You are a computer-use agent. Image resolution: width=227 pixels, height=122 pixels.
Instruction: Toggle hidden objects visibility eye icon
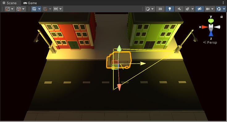coord(200,9)
